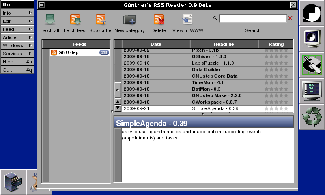This screenshot has height=195, width=325.
Task: Expand the Feed submenu
Action: (17, 29)
